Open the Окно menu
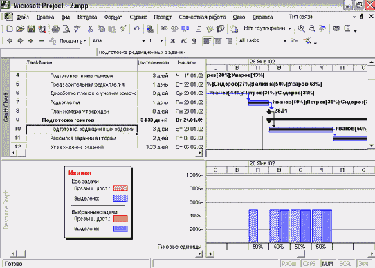The height and width of the screenshot is (268, 375). point(239,17)
